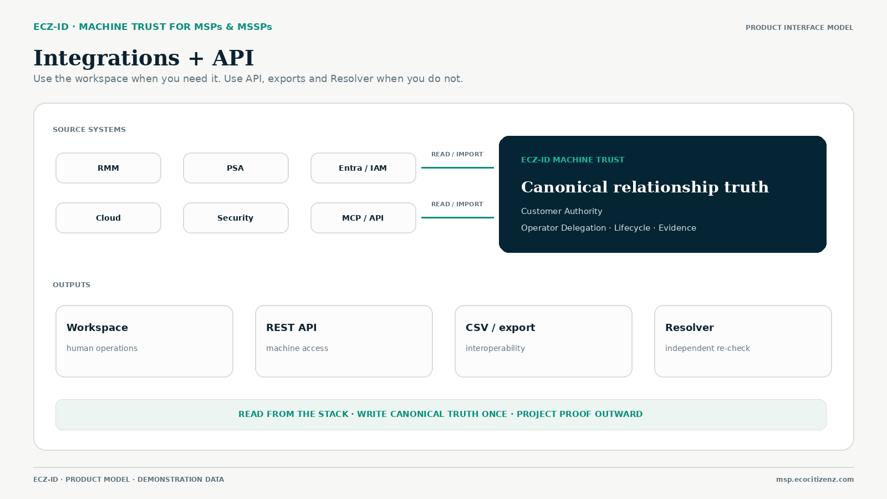Image resolution: width=887 pixels, height=499 pixels.
Task: Click the 'machine access' caption
Action: [297, 348]
